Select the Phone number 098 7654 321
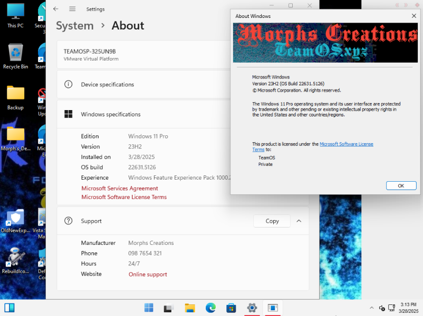423x316 pixels. 145,253
